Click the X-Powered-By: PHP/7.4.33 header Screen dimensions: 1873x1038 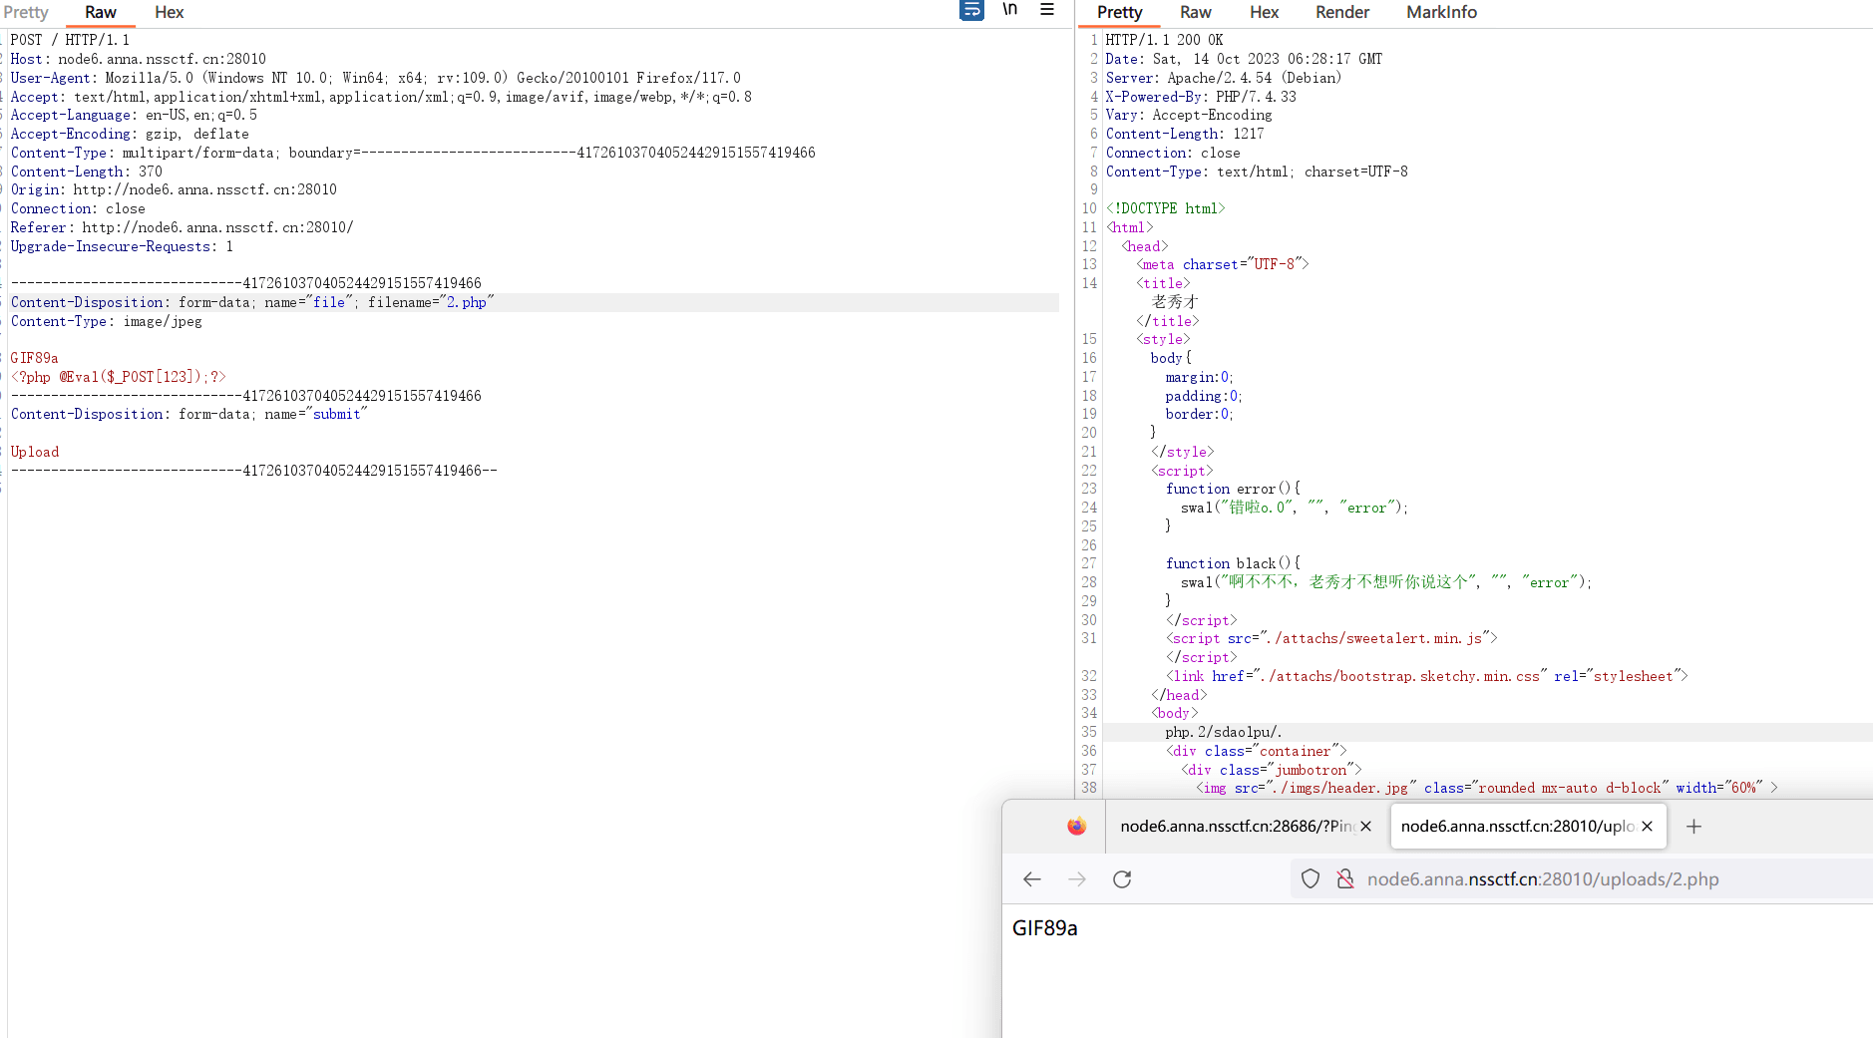tap(1201, 97)
